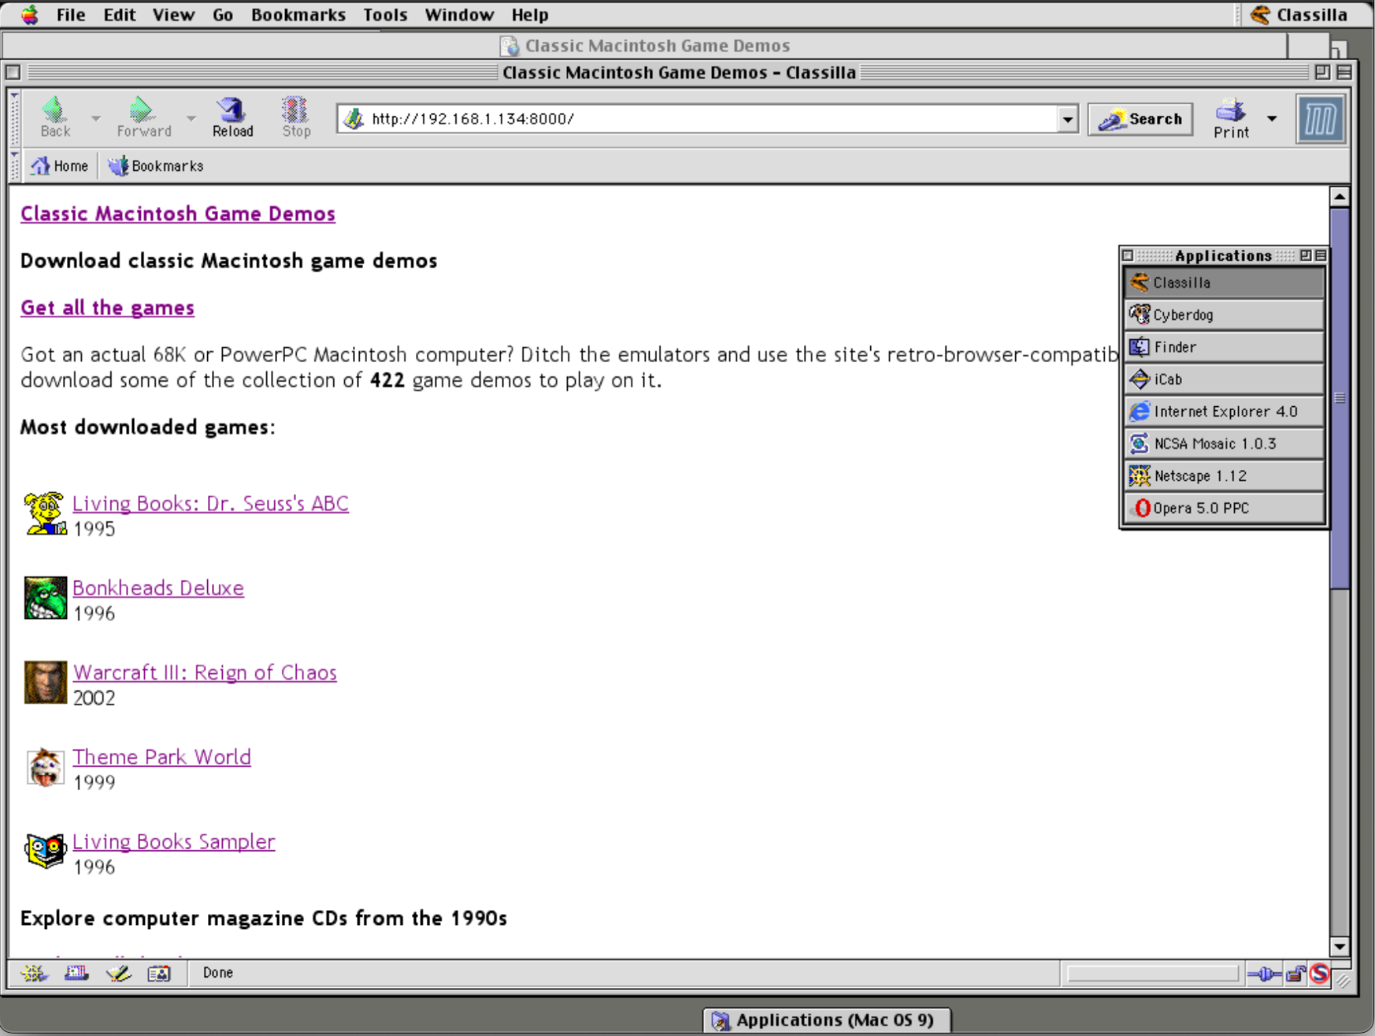This screenshot has height=1036, width=1375.
Task: Switch to iCab in Applications palette
Action: [x=1223, y=380]
